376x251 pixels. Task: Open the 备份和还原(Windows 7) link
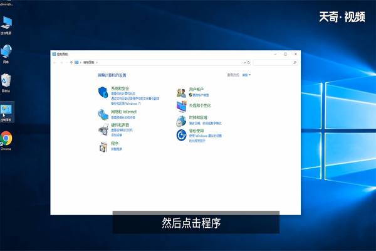[x=126, y=104]
